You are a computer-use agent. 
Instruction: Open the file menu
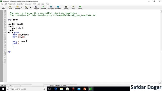click(x=2, y=4)
